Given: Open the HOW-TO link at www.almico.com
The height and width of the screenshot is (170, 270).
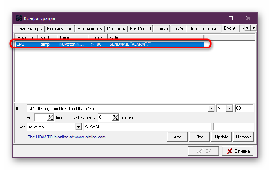Looking at the screenshot, I should (x=66, y=137).
